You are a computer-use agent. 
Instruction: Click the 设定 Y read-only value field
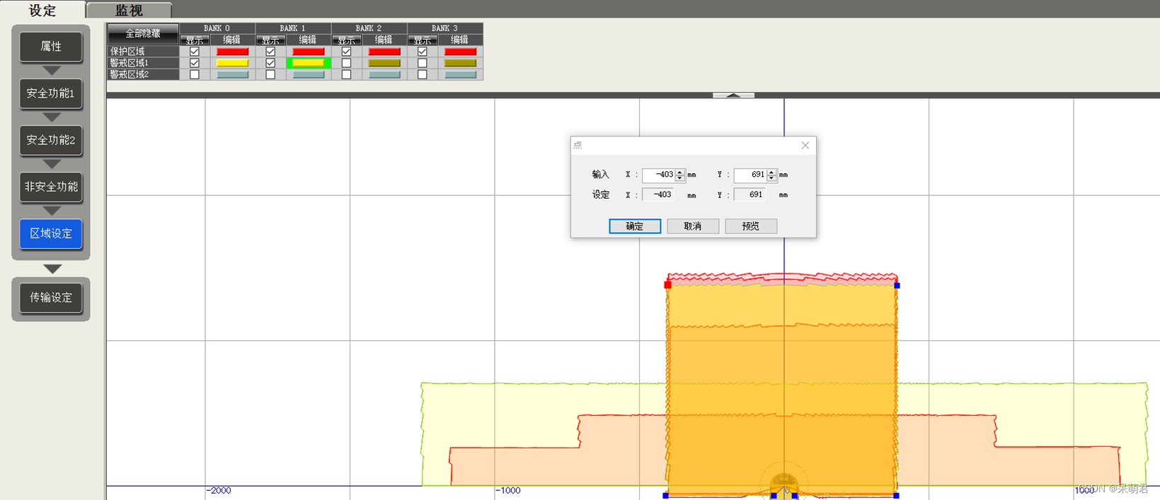pos(750,195)
